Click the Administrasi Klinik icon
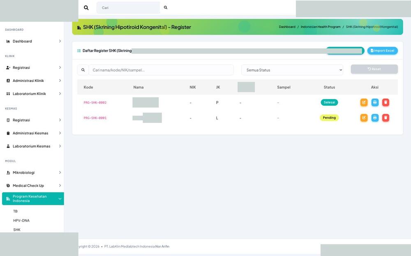The height and width of the screenshot is (256, 411). pos(8,80)
